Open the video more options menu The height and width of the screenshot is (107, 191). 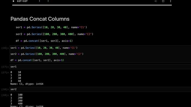[170, 1]
